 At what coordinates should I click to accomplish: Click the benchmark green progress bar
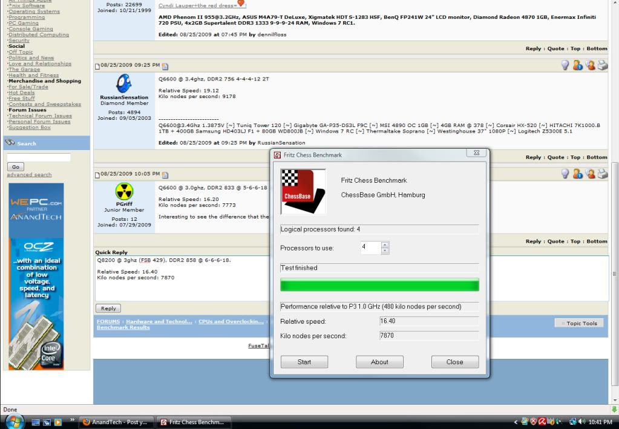(x=379, y=284)
